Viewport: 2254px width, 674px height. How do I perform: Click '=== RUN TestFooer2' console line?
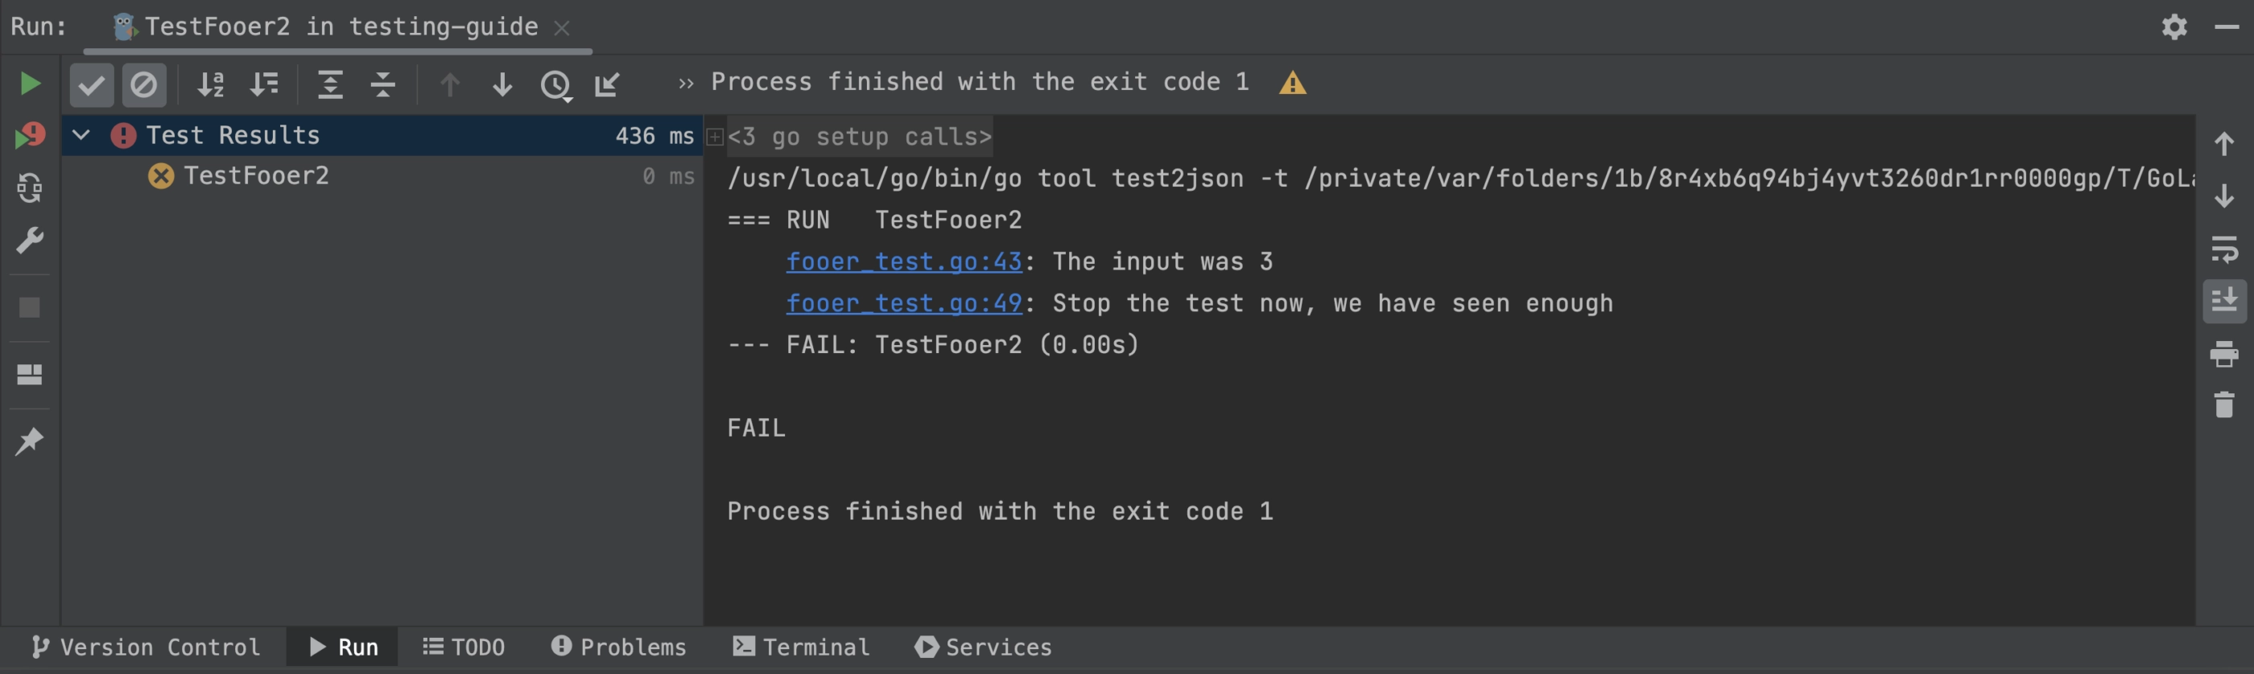[x=874, y=220]
